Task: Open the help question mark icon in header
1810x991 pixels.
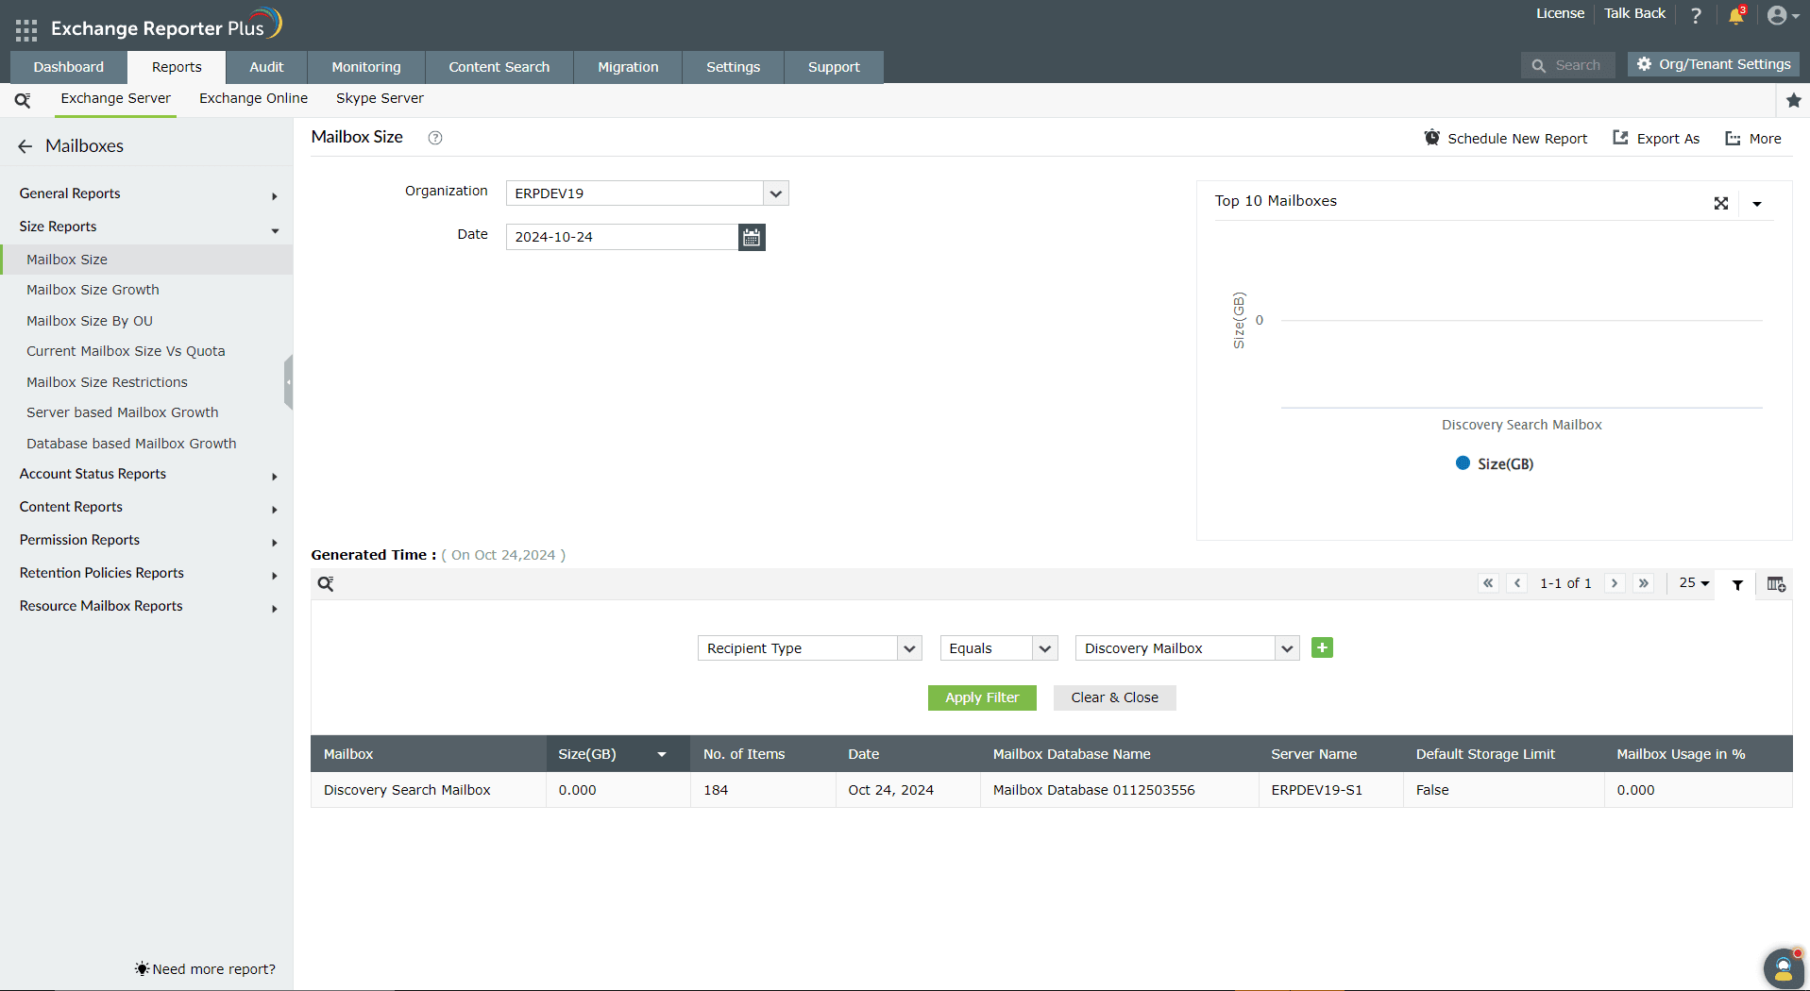Action: (x=1696, y=15)
